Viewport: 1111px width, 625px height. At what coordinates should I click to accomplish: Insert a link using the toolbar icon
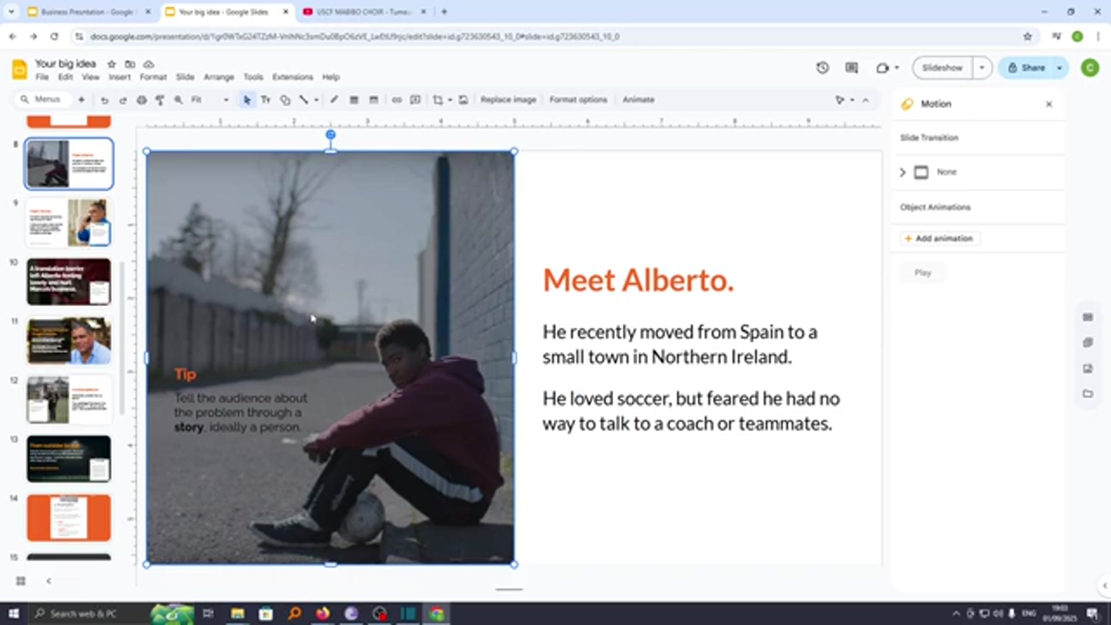pyautogui.click(x=397, y=100)
